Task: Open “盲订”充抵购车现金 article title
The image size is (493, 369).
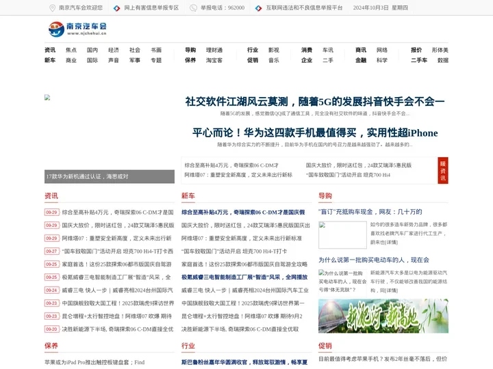Action: click(x=370, y=212)
